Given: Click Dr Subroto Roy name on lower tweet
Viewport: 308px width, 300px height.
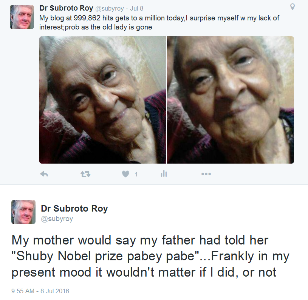Looking at the screenshot, I should point(74,209).
